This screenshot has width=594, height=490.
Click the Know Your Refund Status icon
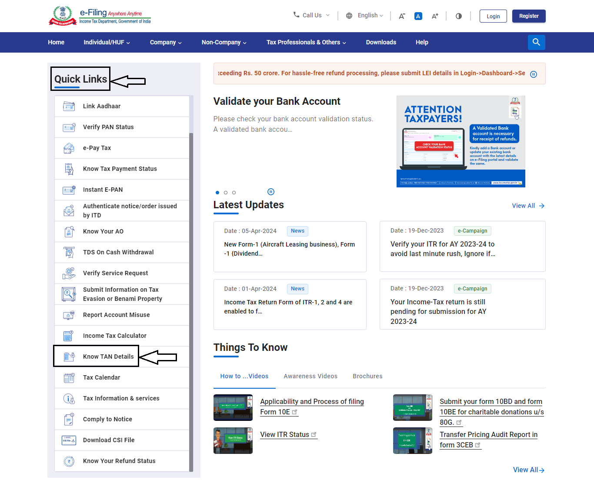69,461
